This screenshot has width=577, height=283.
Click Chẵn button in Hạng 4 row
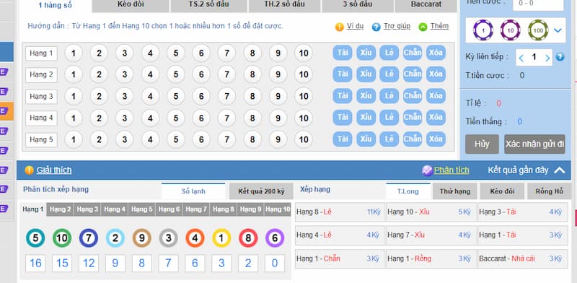(413, 118)
